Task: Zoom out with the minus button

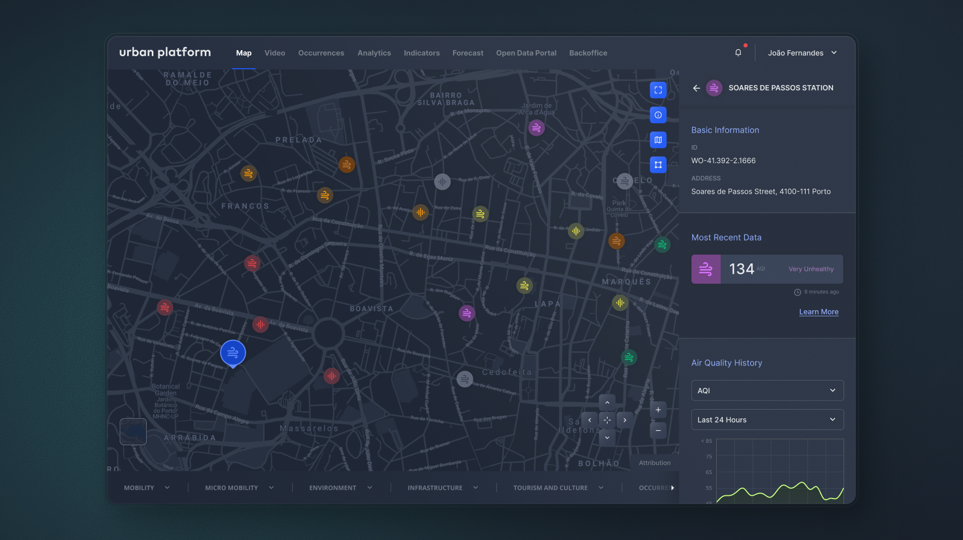Action: click(658, 430)
